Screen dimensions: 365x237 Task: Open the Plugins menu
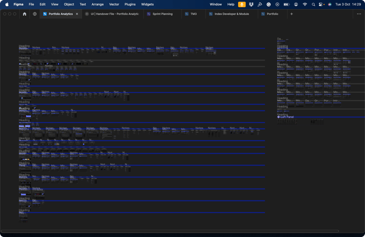point(130,4)
